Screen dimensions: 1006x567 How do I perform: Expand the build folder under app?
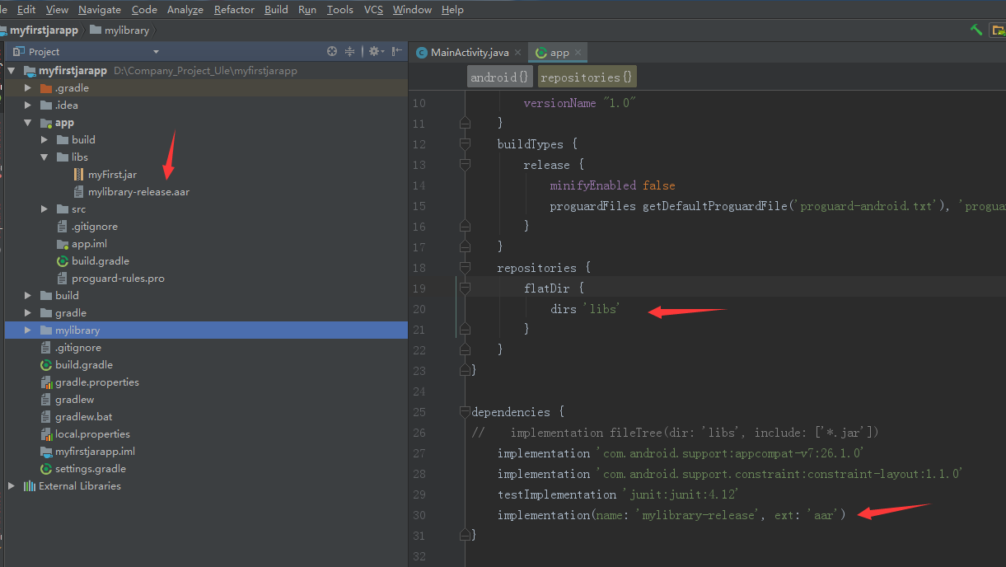(44, 140)
